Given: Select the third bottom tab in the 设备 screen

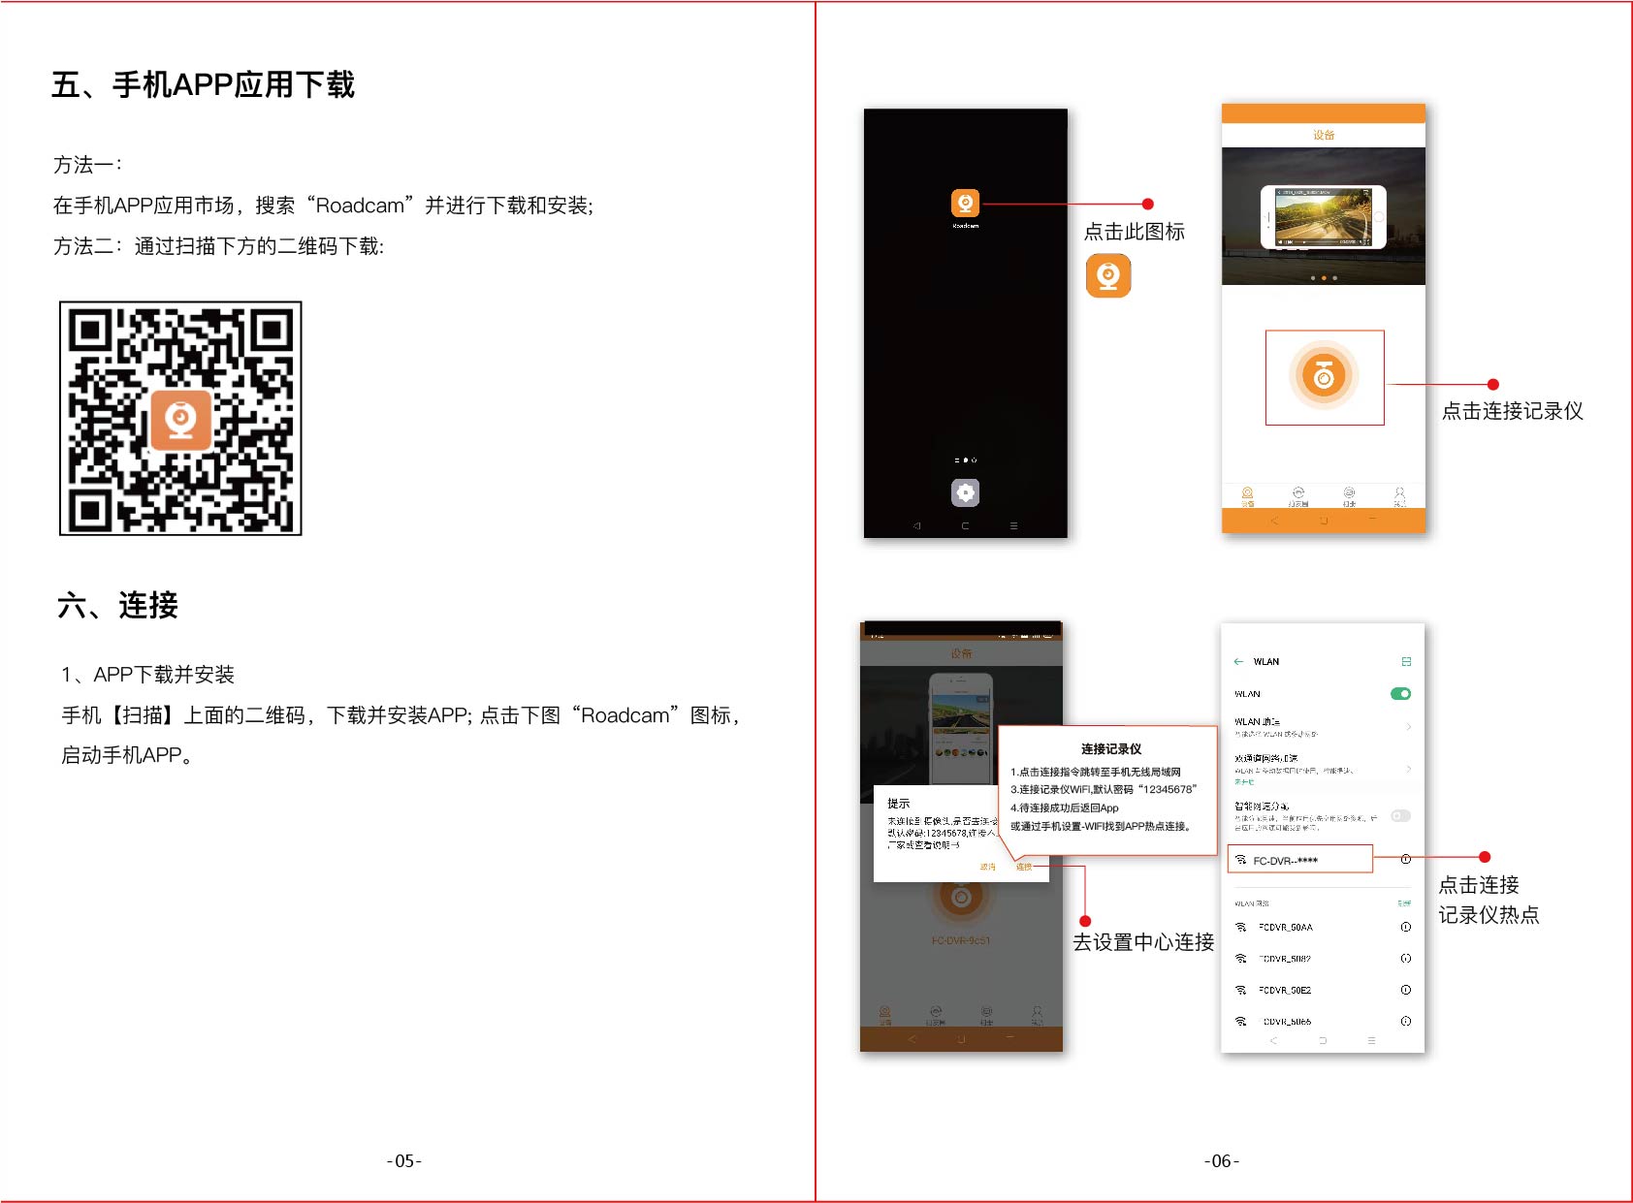Looking at the screenshot, I should pyautogui.click(x=1349, y=496).
